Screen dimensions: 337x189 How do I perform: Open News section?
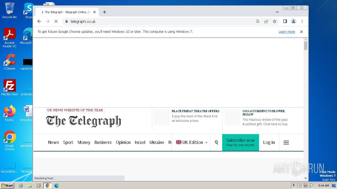(53, 142)
